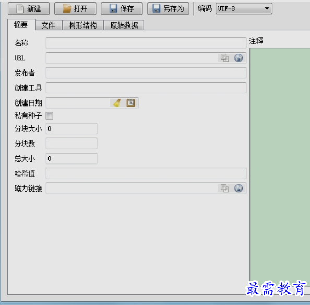Click the 新建 (New) button
Image resolution: width=310 pixels, height=305 pixels.
[29, 8]
